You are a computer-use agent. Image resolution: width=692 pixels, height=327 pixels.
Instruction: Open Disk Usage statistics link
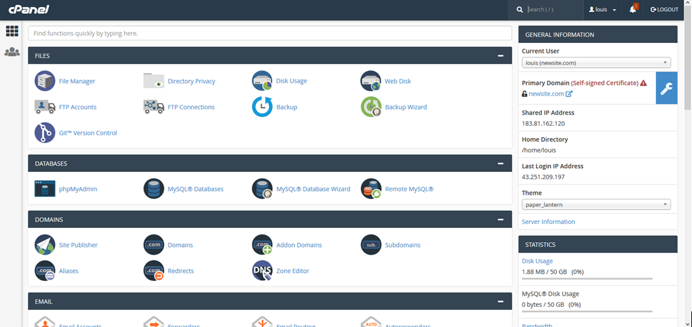[537, 261]
